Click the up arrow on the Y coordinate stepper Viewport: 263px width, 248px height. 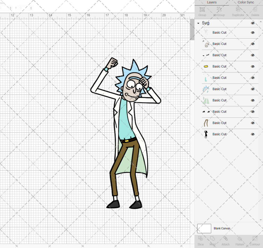[31, 7]
